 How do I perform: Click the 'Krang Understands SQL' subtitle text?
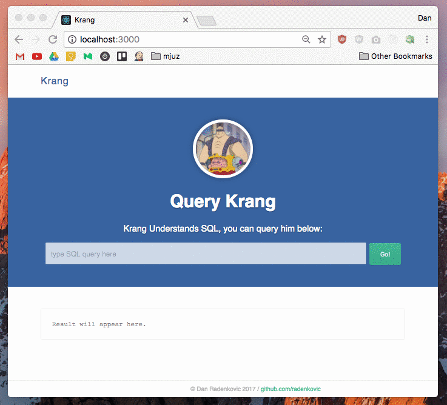pos(223,229)
